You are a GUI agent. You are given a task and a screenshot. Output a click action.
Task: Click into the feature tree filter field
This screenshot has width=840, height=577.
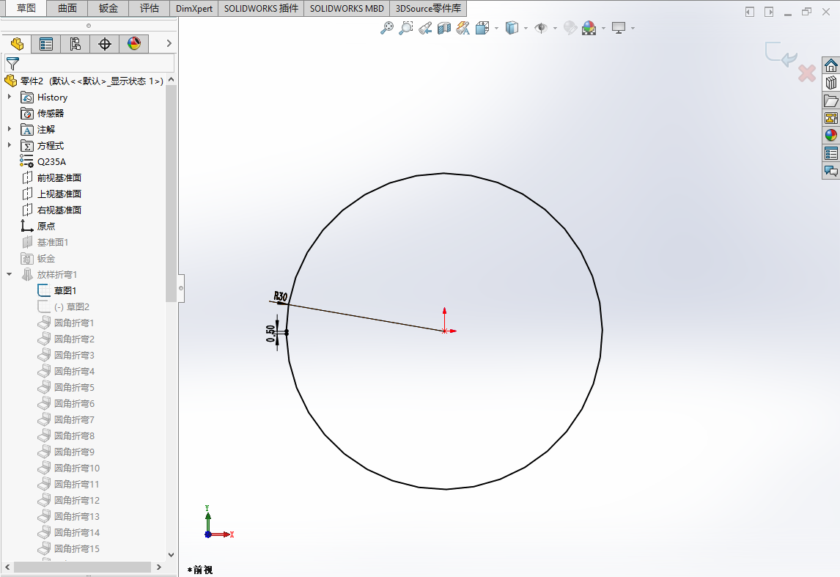pos(89,63)
